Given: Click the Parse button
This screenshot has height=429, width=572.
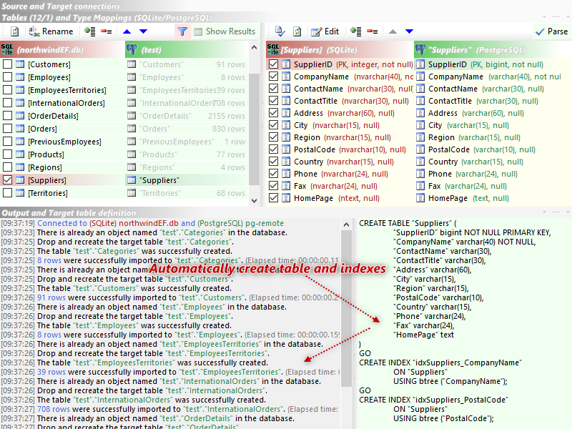Looking at the screenshot, I should click(x=551, y=31).
